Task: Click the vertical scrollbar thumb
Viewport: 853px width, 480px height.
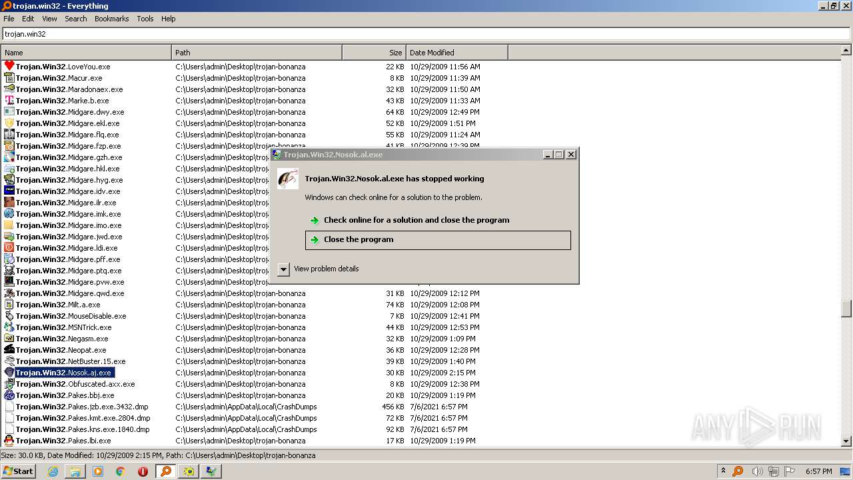Action: coord(846,309)
